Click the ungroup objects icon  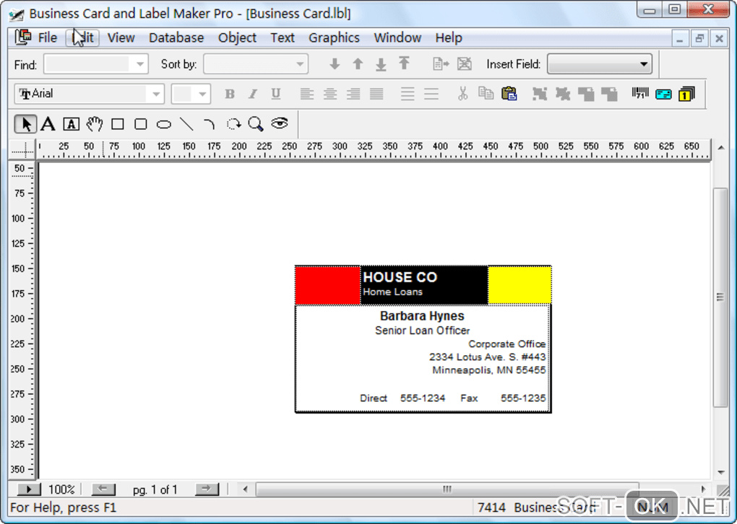coord(563,94)
